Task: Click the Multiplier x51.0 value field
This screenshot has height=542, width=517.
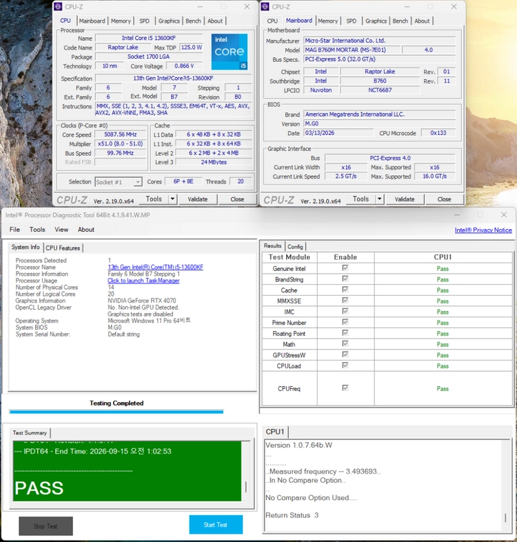Action: (121, 144)
